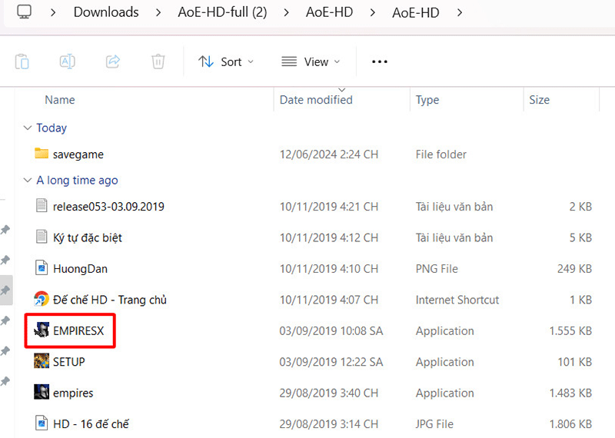Click the Chrome icon of Đế chế HD shortcut
The width and height of the screenshot is (615, 438).
click(42, 300)
